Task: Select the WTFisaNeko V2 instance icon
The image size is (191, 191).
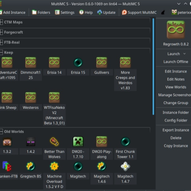Action: pyautogui.click(x=54, y=98)
